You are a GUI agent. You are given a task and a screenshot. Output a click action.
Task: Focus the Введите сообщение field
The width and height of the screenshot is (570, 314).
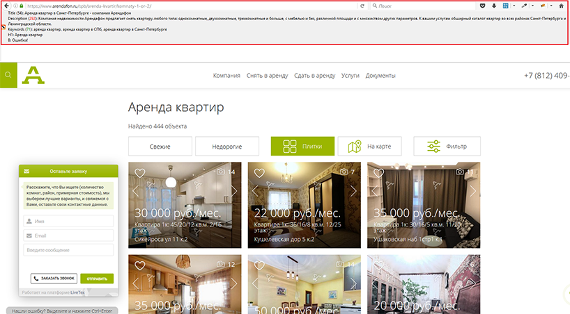[x=68, y=250]
